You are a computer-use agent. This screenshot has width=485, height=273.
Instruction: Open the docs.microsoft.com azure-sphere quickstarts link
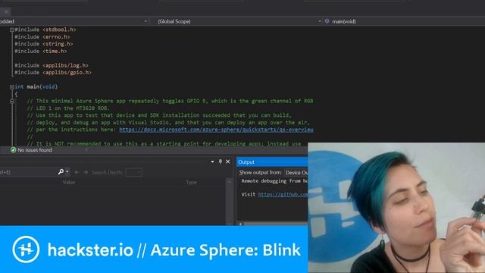pos(216,130)
